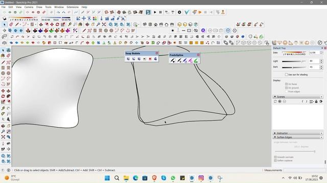Click the purple circular Q plugin icon

[x=203, y=30]
